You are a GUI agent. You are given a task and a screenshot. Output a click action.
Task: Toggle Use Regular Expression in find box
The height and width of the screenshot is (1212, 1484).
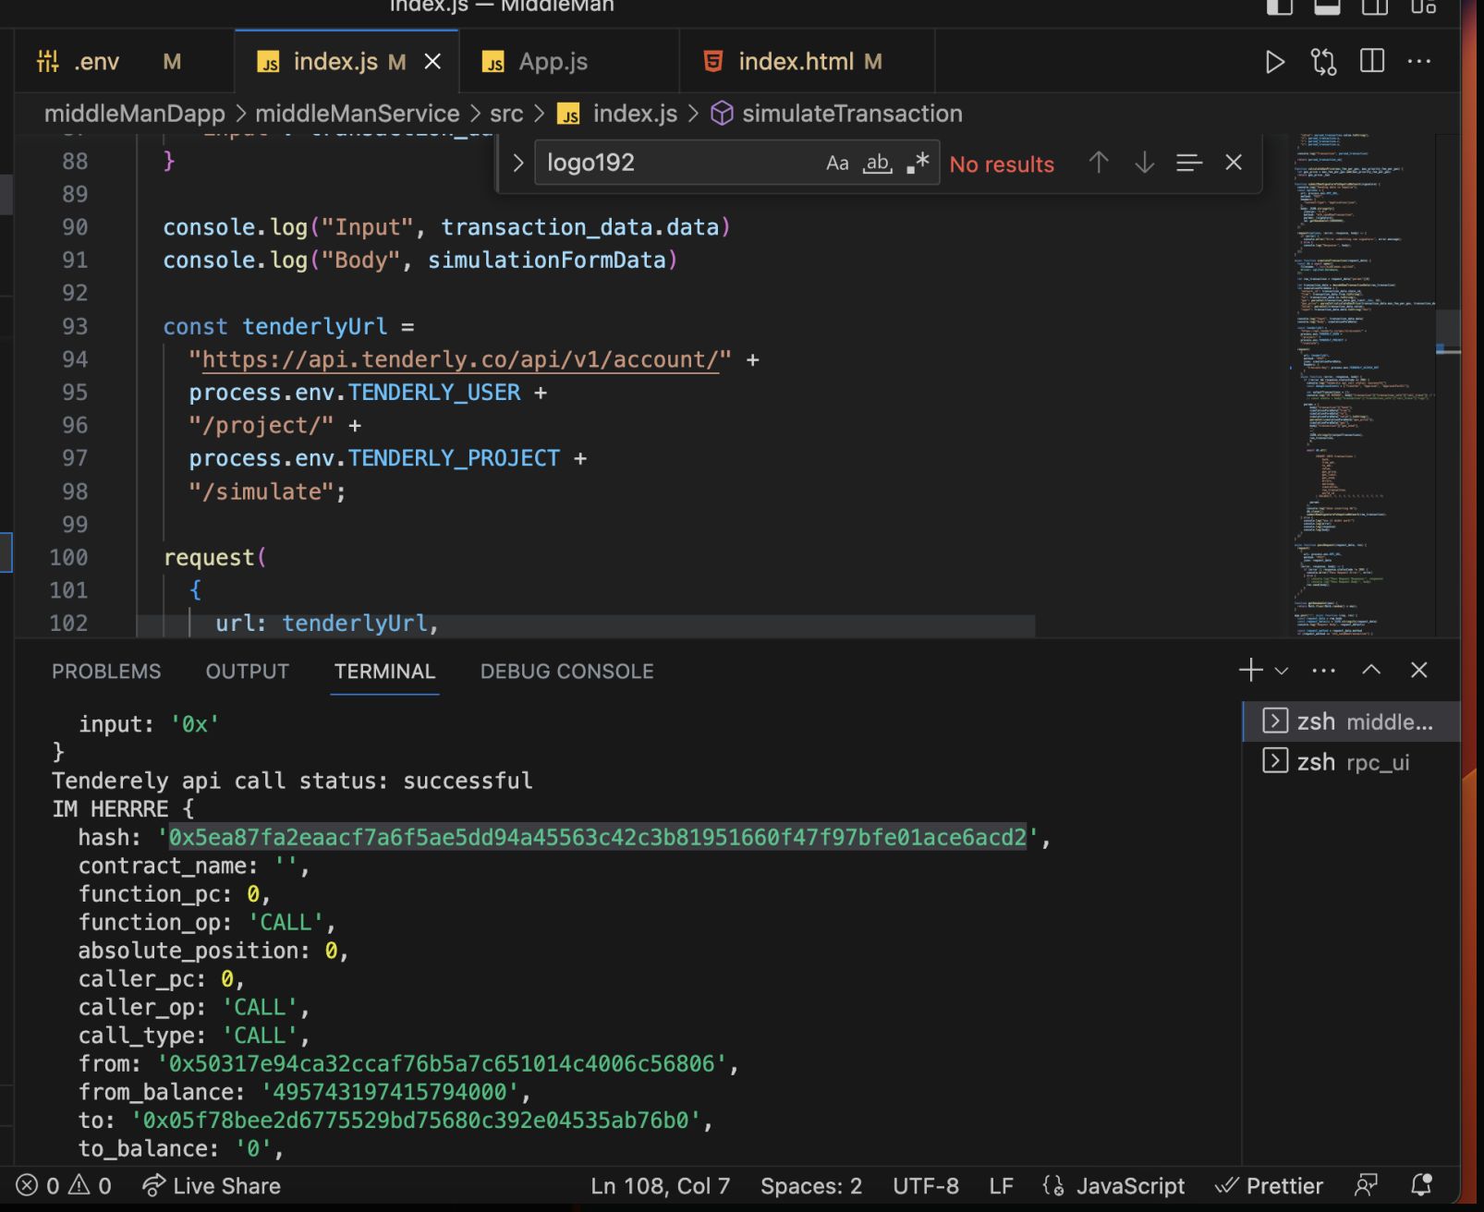917,164
